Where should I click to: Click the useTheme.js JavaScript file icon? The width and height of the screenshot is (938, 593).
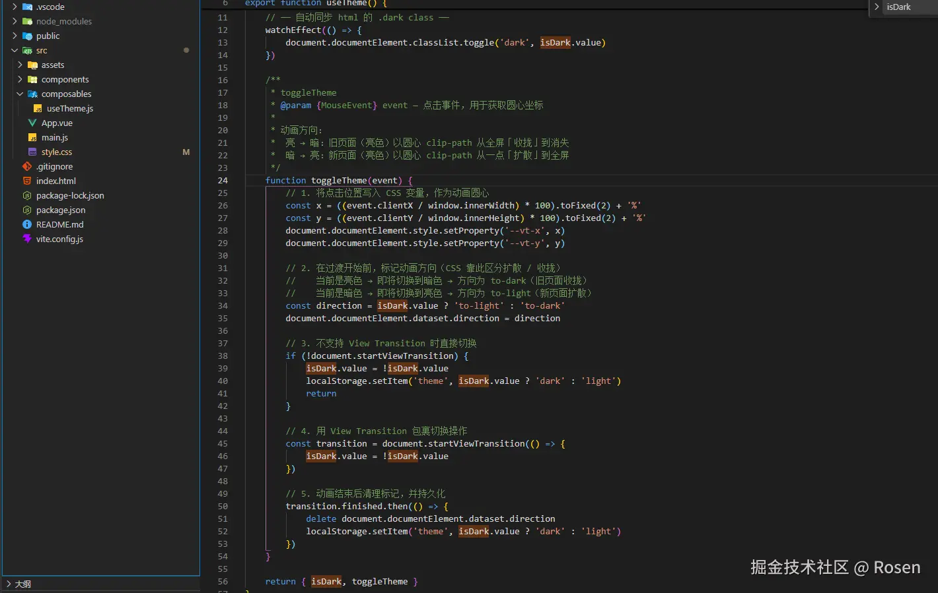(x=38, y=108)
